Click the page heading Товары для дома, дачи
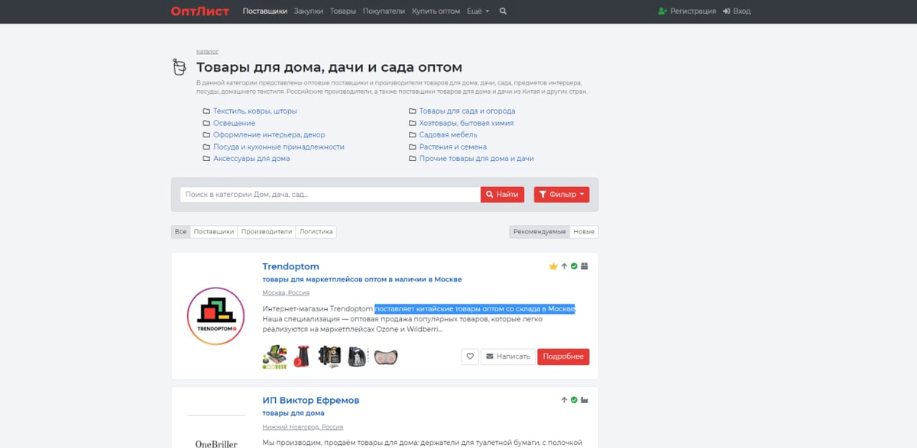 [329, 67]
